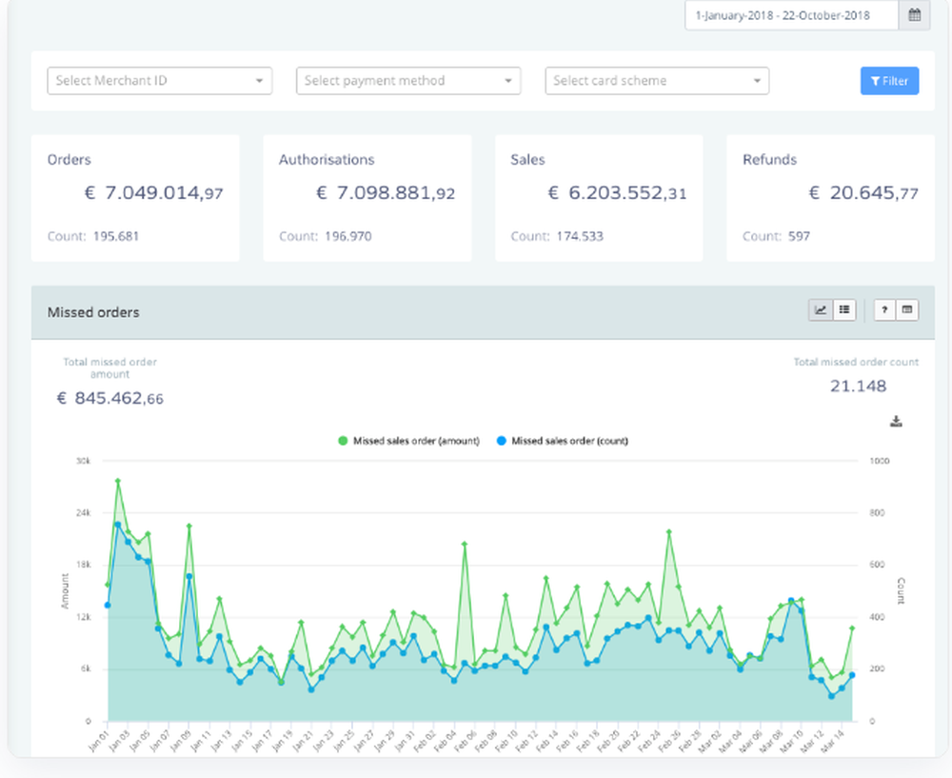The width and height of the screenshot is (952, 778).
Task: Select the Authorisations amount € 7.098.881,92
Action: 386,193
